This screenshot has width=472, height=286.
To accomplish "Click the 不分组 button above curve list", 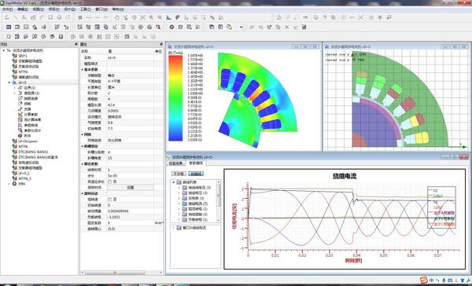I will [179, 174].
